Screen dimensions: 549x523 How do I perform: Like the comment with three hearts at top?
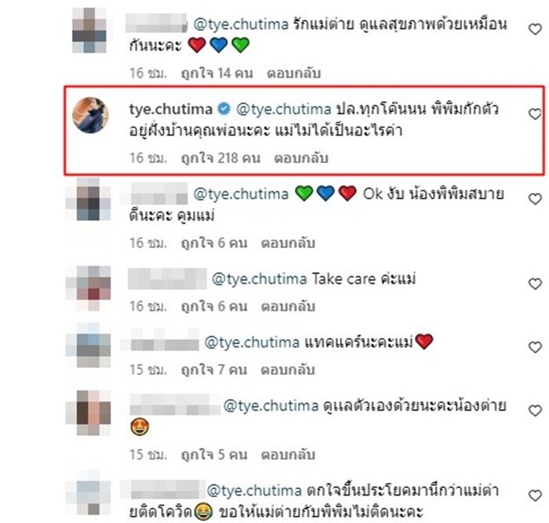pyautogui.click(x=535, y=30)
